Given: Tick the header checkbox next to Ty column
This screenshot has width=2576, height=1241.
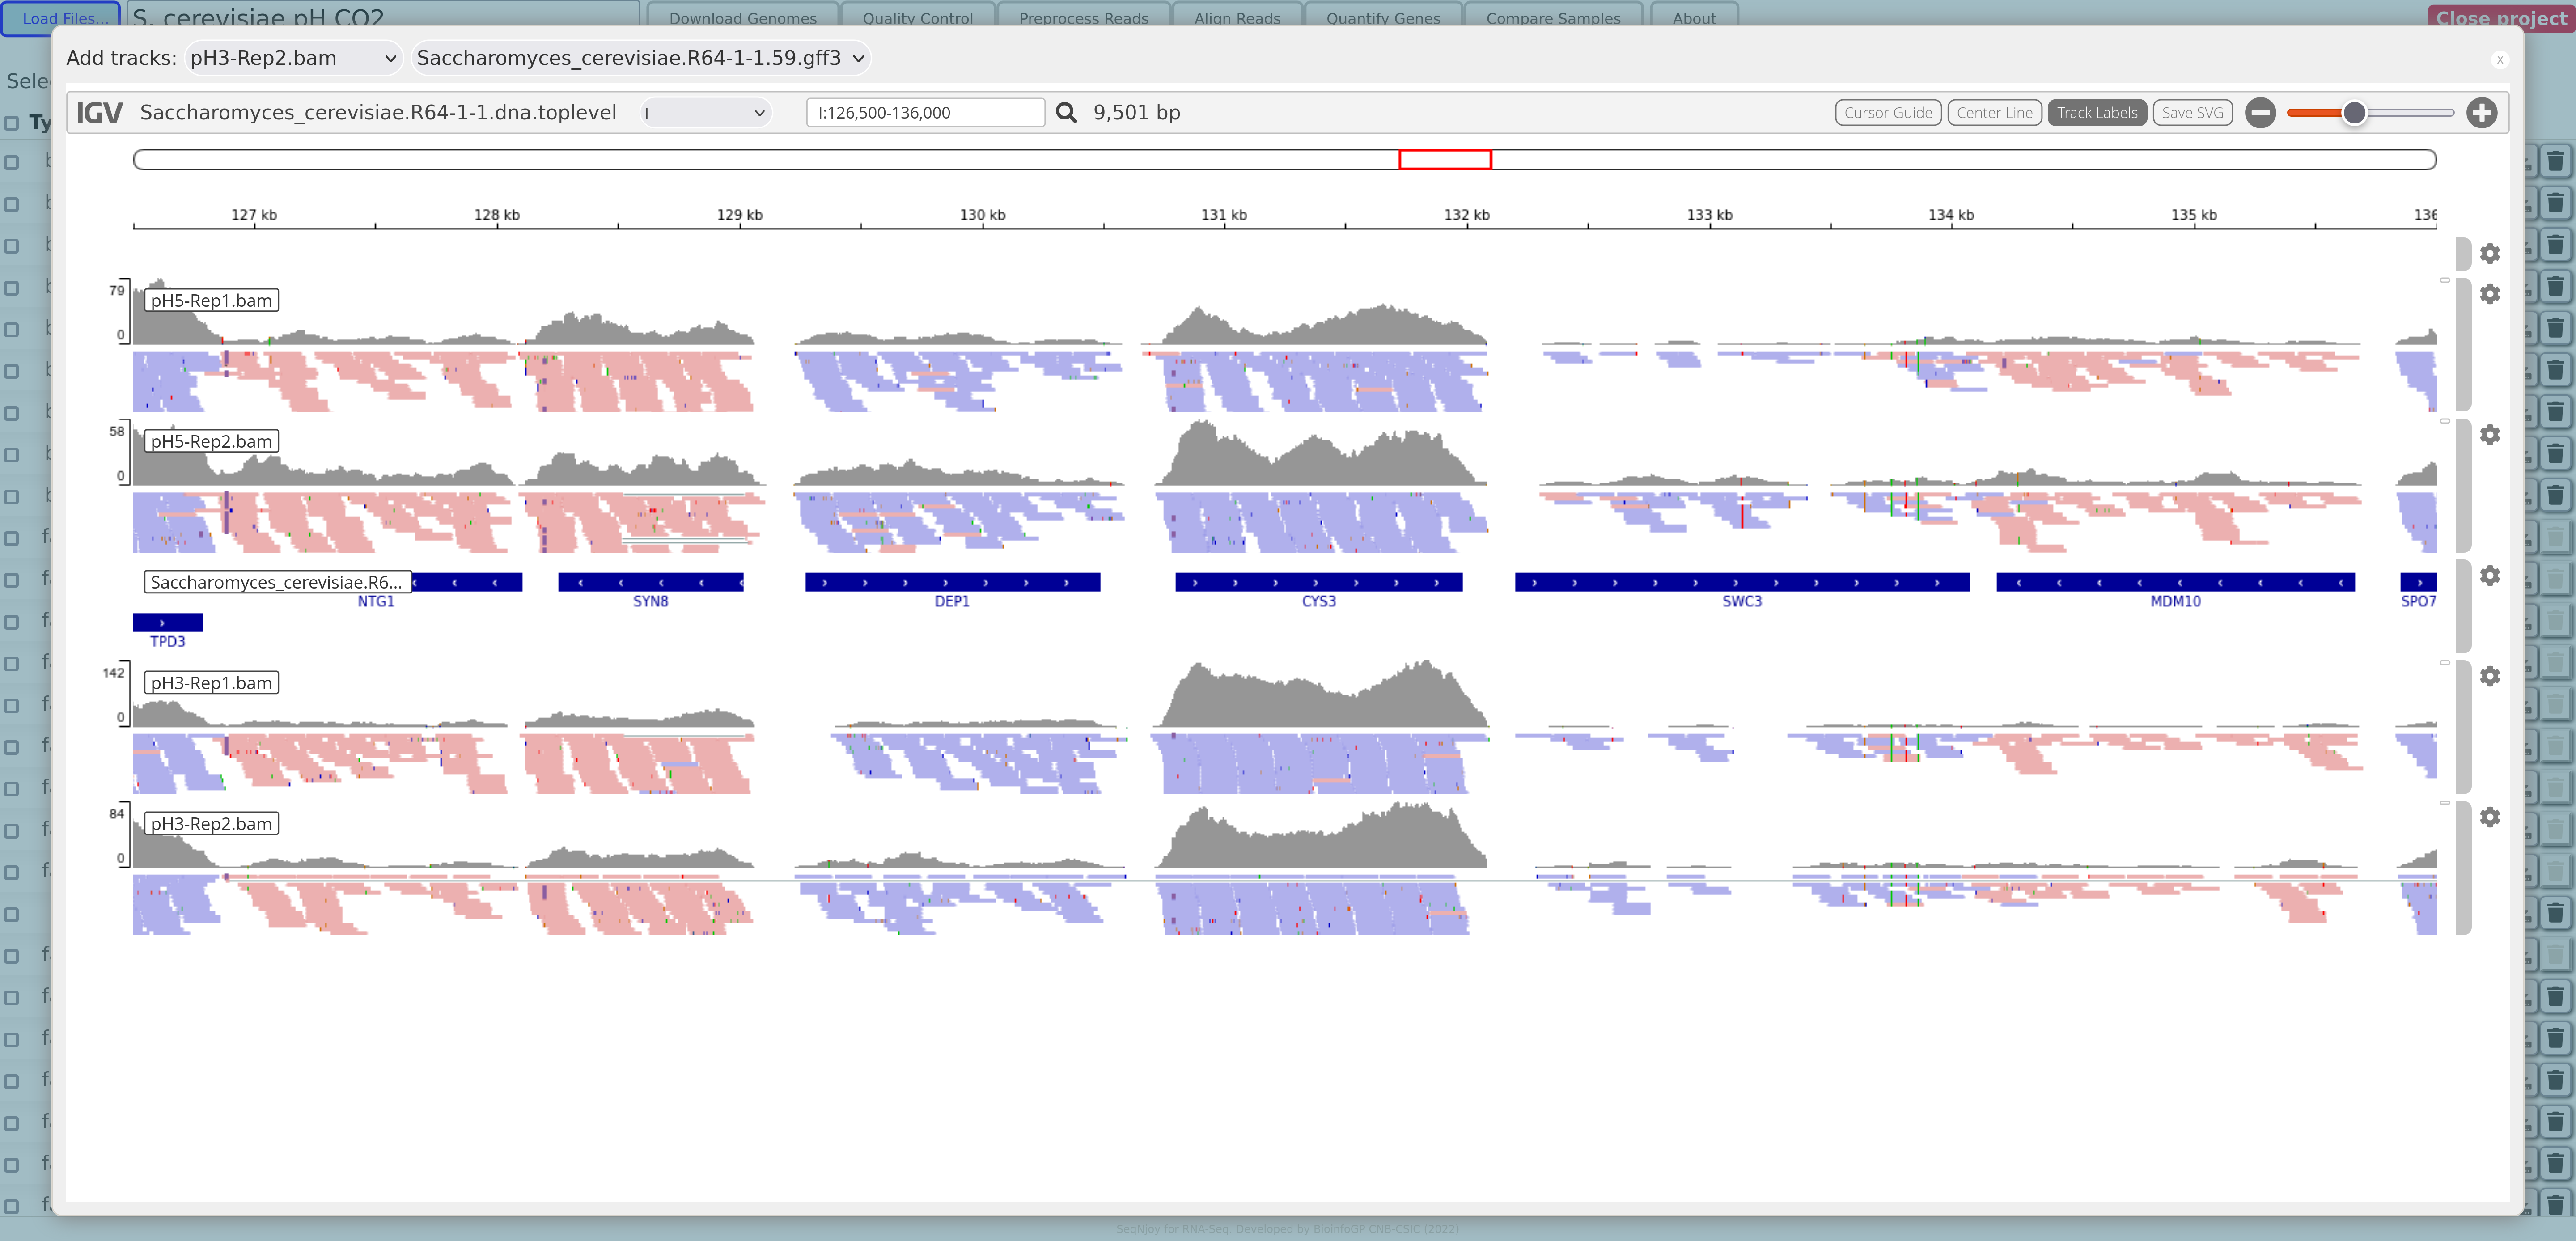Looking at the screenshot, I should (x=12, y=123).
